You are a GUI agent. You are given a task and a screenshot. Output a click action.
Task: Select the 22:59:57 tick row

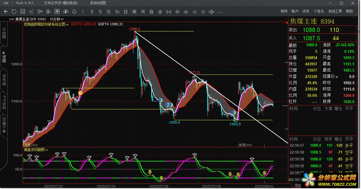pos(323,146)
